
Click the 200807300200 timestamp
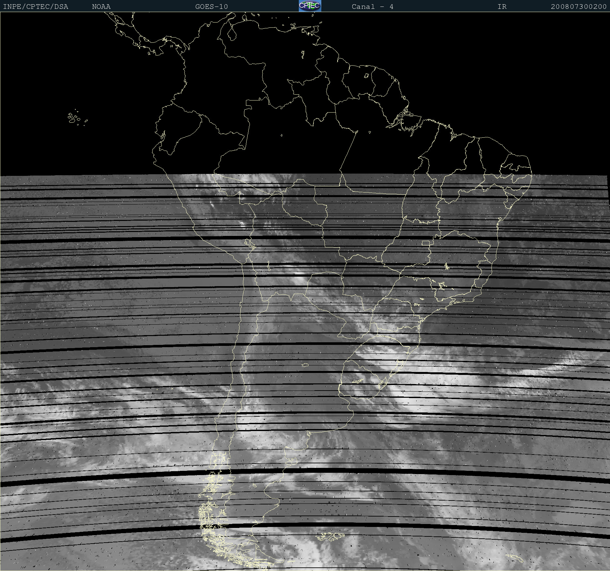coord(578,7)
